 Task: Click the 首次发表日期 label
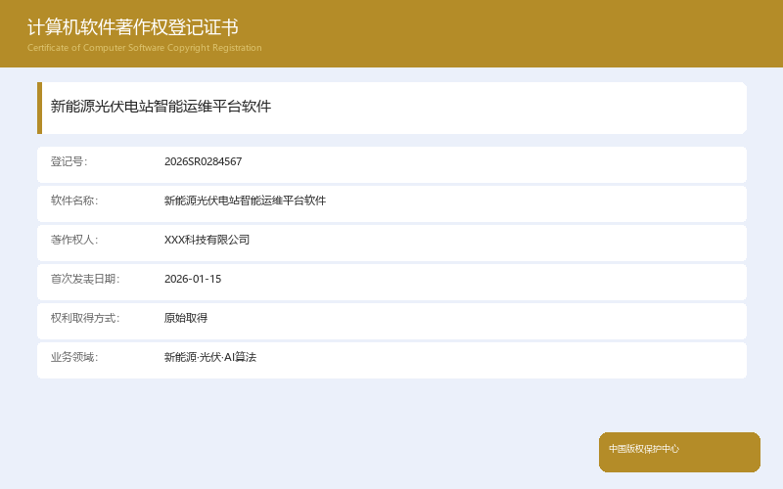[x=85, y=279]
